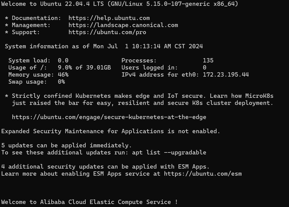The width and height of the screenshot is (289, 207).
Task: Click the Processes count 135
Action: pos(208,60)
